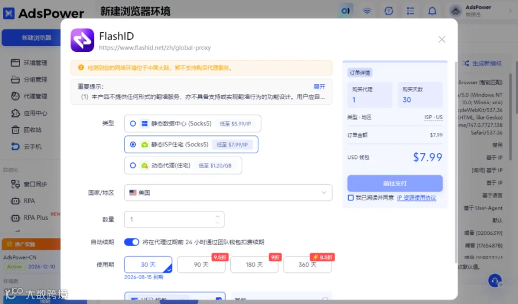Open 窗口同步 in the sidebar
This screenshot has width=518, height=304.
point(29,184)
